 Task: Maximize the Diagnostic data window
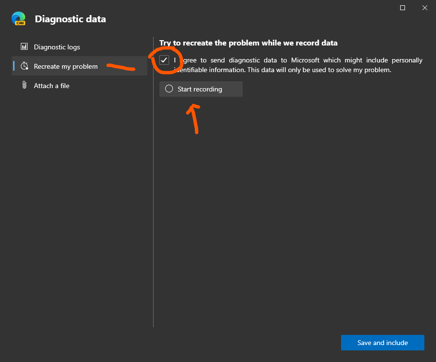pyautogui.click(x=403, y=8)
